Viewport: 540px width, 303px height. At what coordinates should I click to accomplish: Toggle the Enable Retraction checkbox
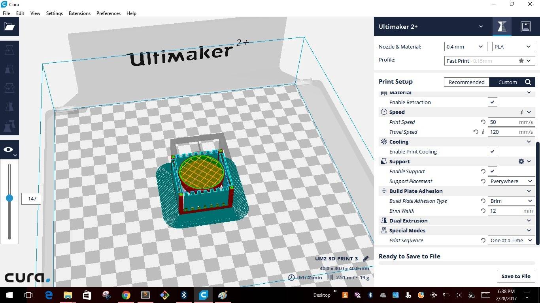click(x=492, y=102)
